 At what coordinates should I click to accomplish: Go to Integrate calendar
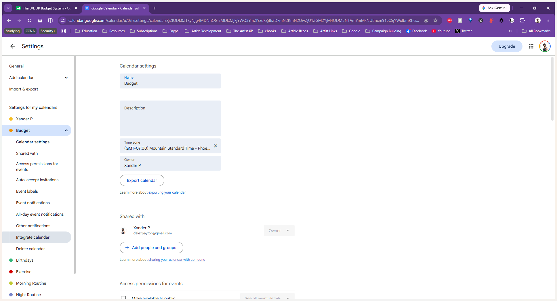tap(37, 237)
